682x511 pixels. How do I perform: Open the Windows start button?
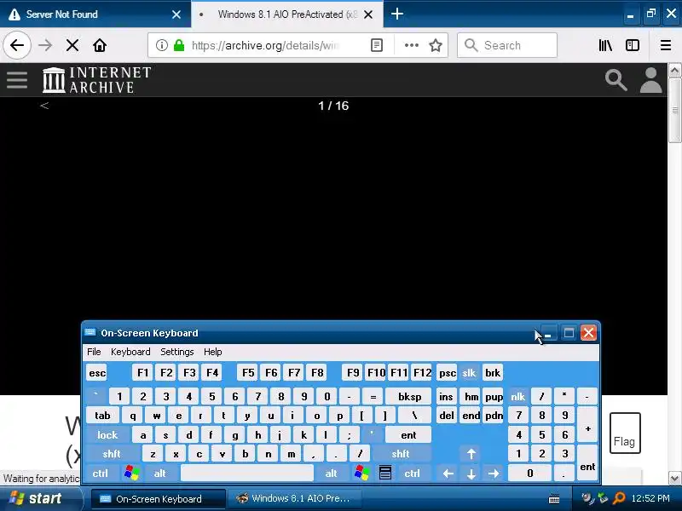click(40, 498)
